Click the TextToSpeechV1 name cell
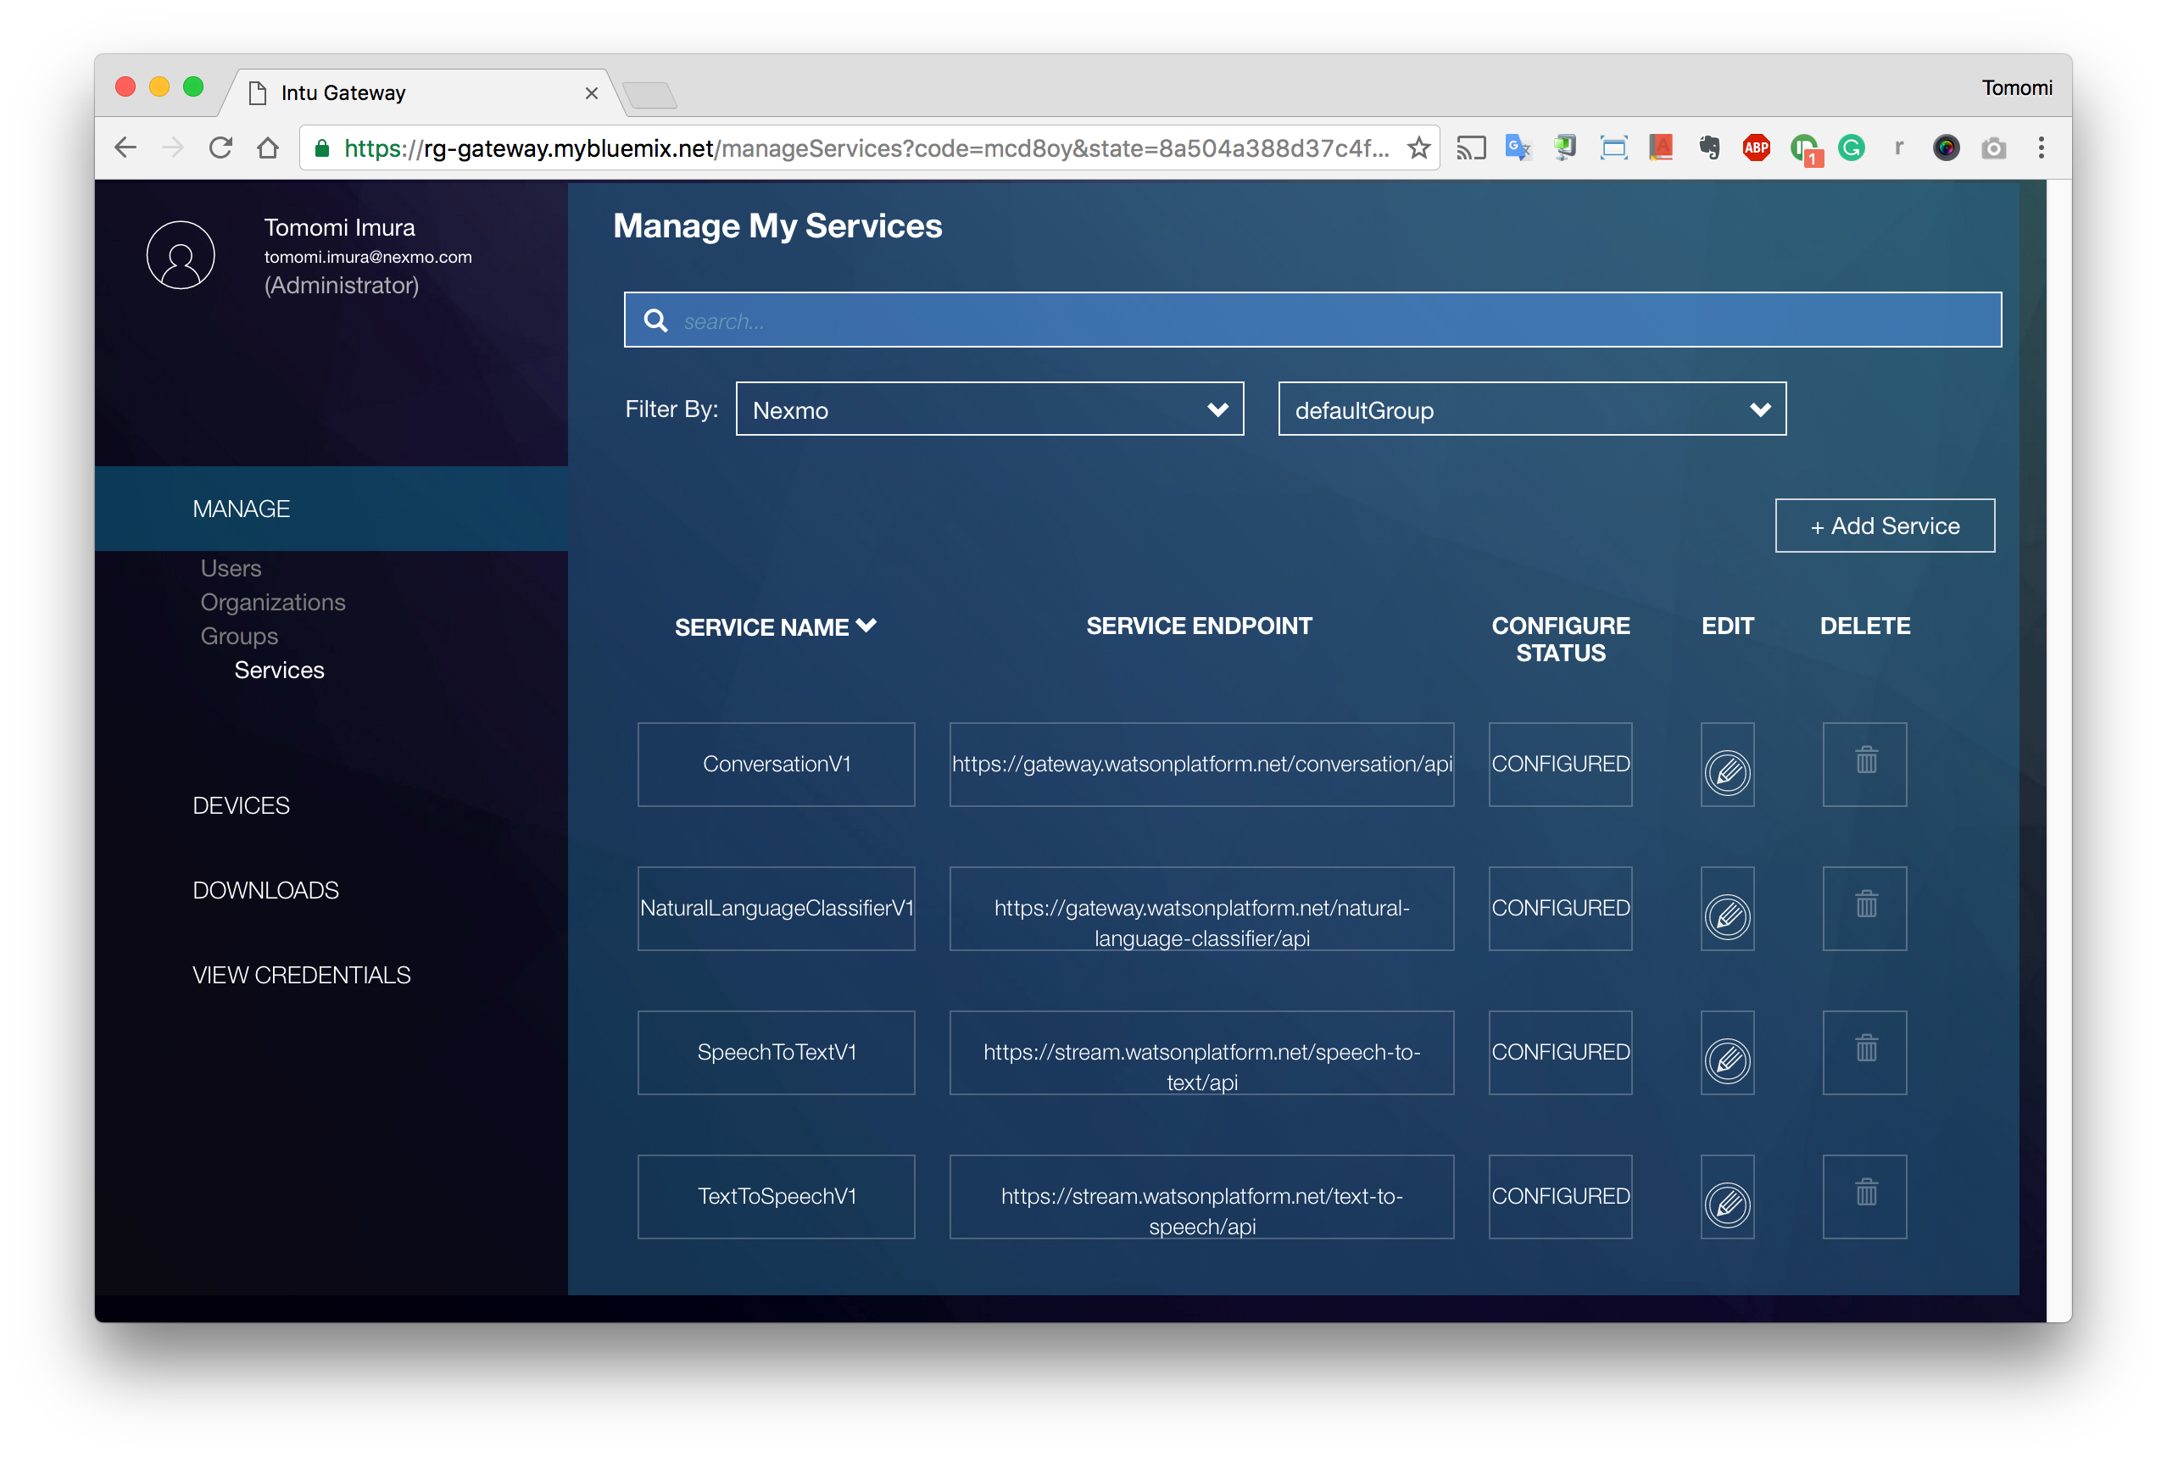 (x=776, y=1198)
